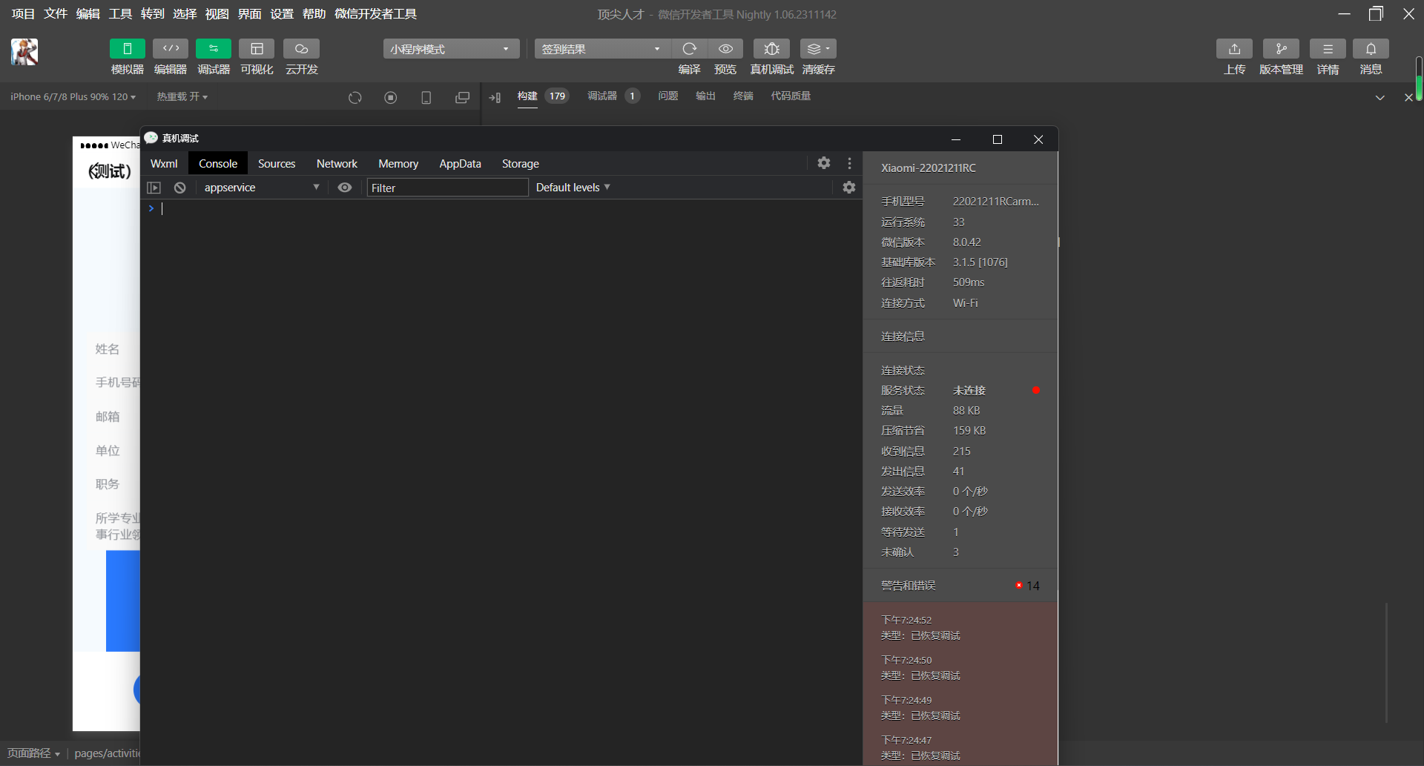Click the log entry at 下午7:24:50
Image resolution: width=1424 pixels, height=766 pixels.
click(x=960, y=668)
